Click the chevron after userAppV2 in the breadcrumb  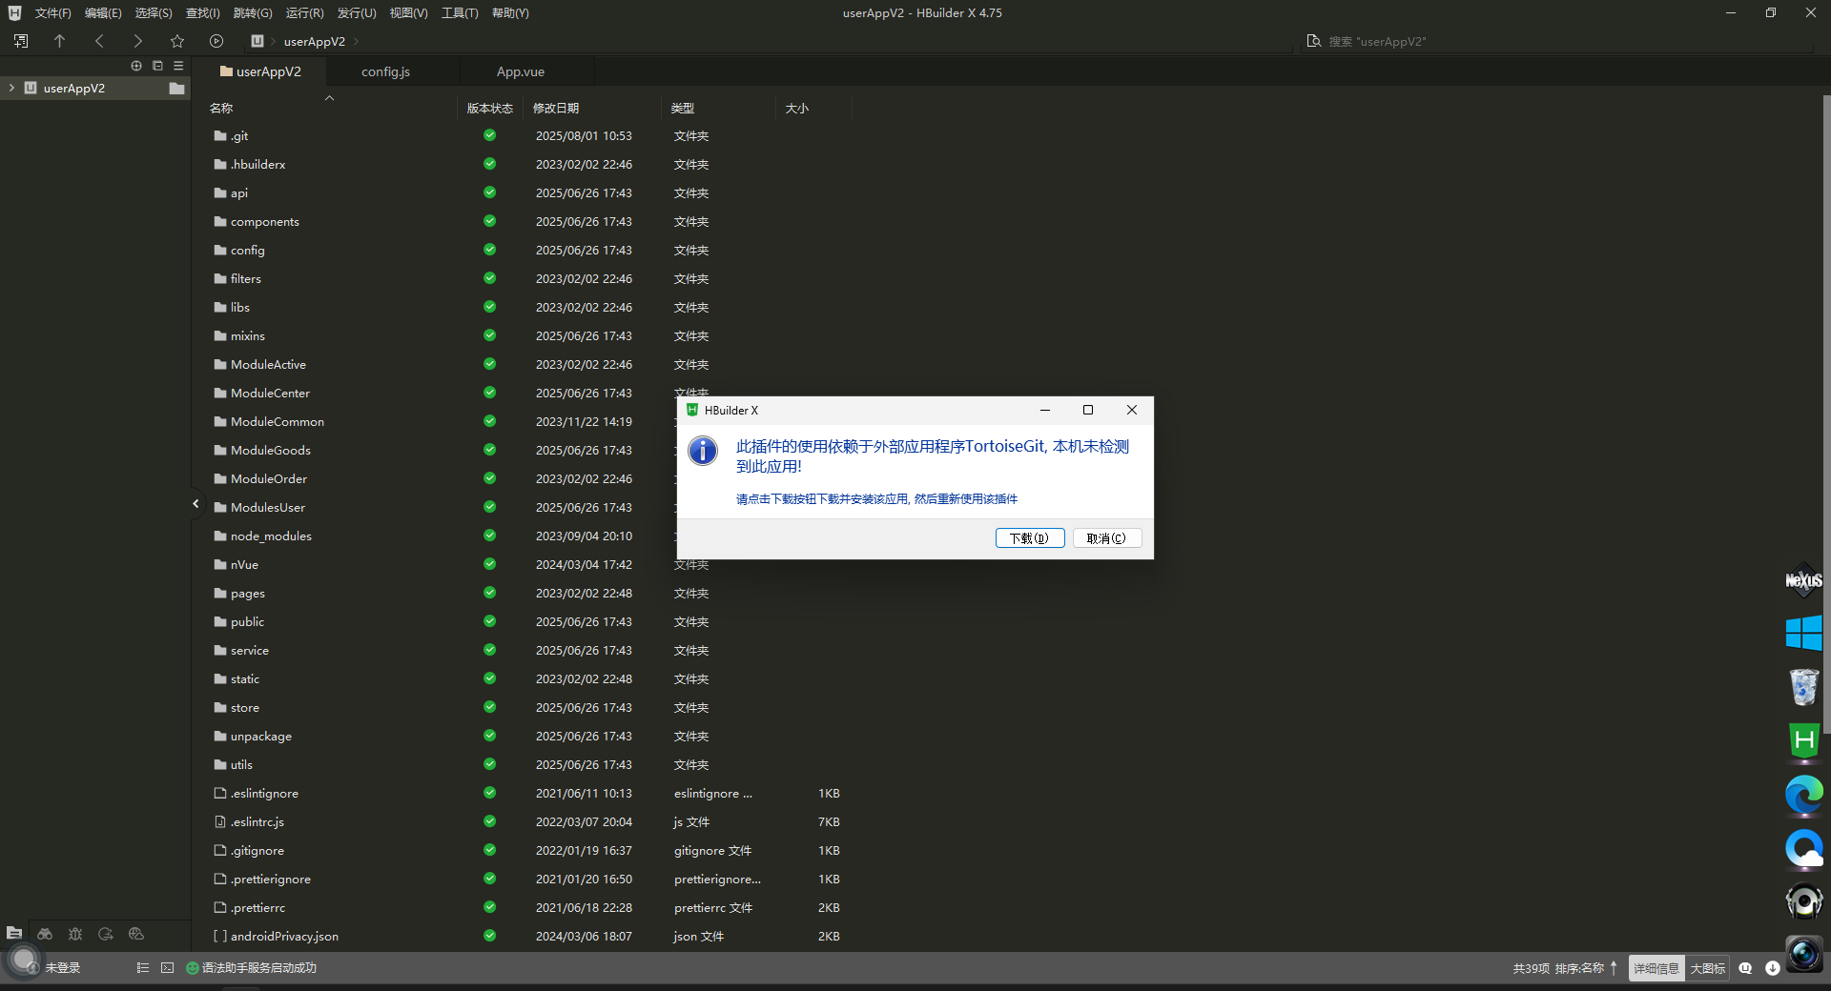pyautogui.click(x=357, y=41)
